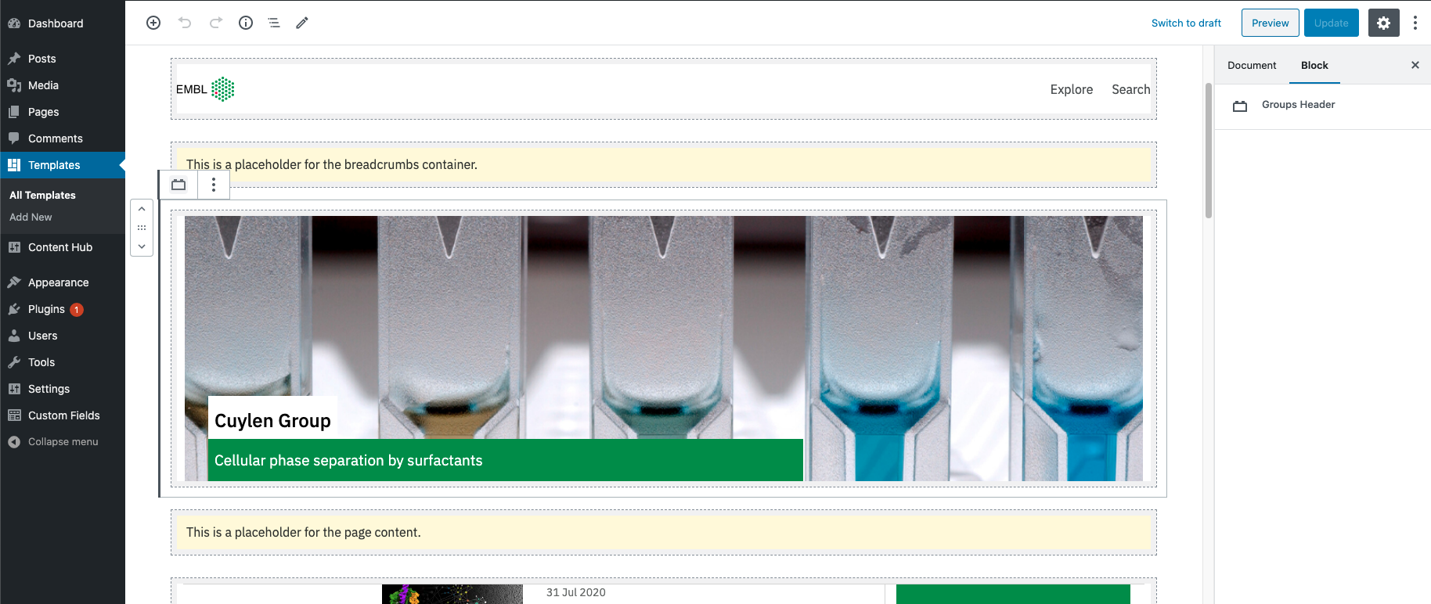
Task: Open more tools and options menu
Action: (1415, 23)
